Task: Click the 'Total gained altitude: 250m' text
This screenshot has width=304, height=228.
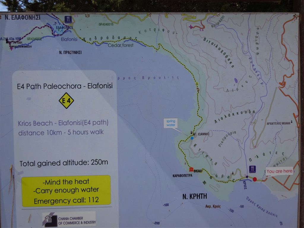Action: (64, 163)
